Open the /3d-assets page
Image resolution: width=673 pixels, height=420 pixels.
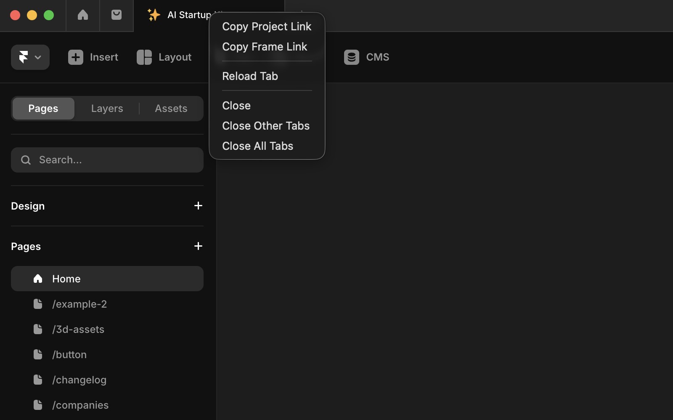107,329
